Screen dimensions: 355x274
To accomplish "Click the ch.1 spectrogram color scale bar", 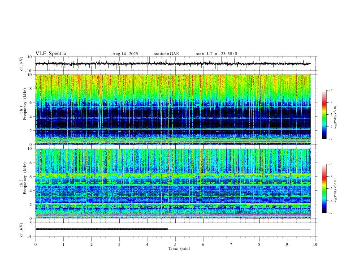I will pos(324,115).
